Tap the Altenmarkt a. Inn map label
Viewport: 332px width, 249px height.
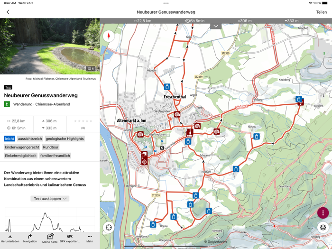click(x=131, y=120)
